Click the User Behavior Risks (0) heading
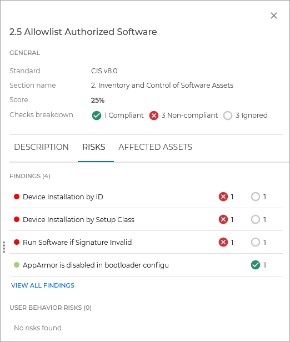 51,308
